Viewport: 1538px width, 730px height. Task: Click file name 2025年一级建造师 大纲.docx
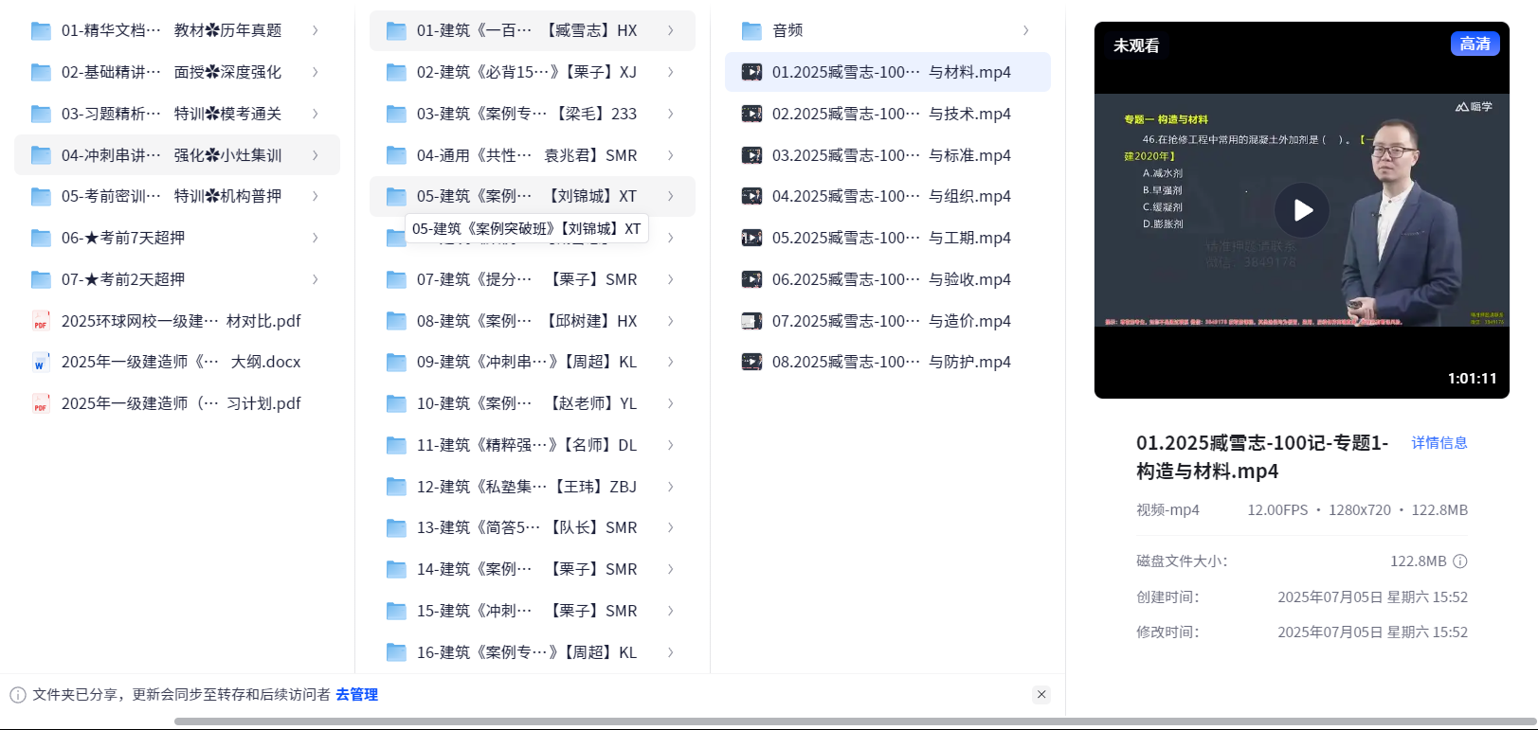[x=181, y=362]
